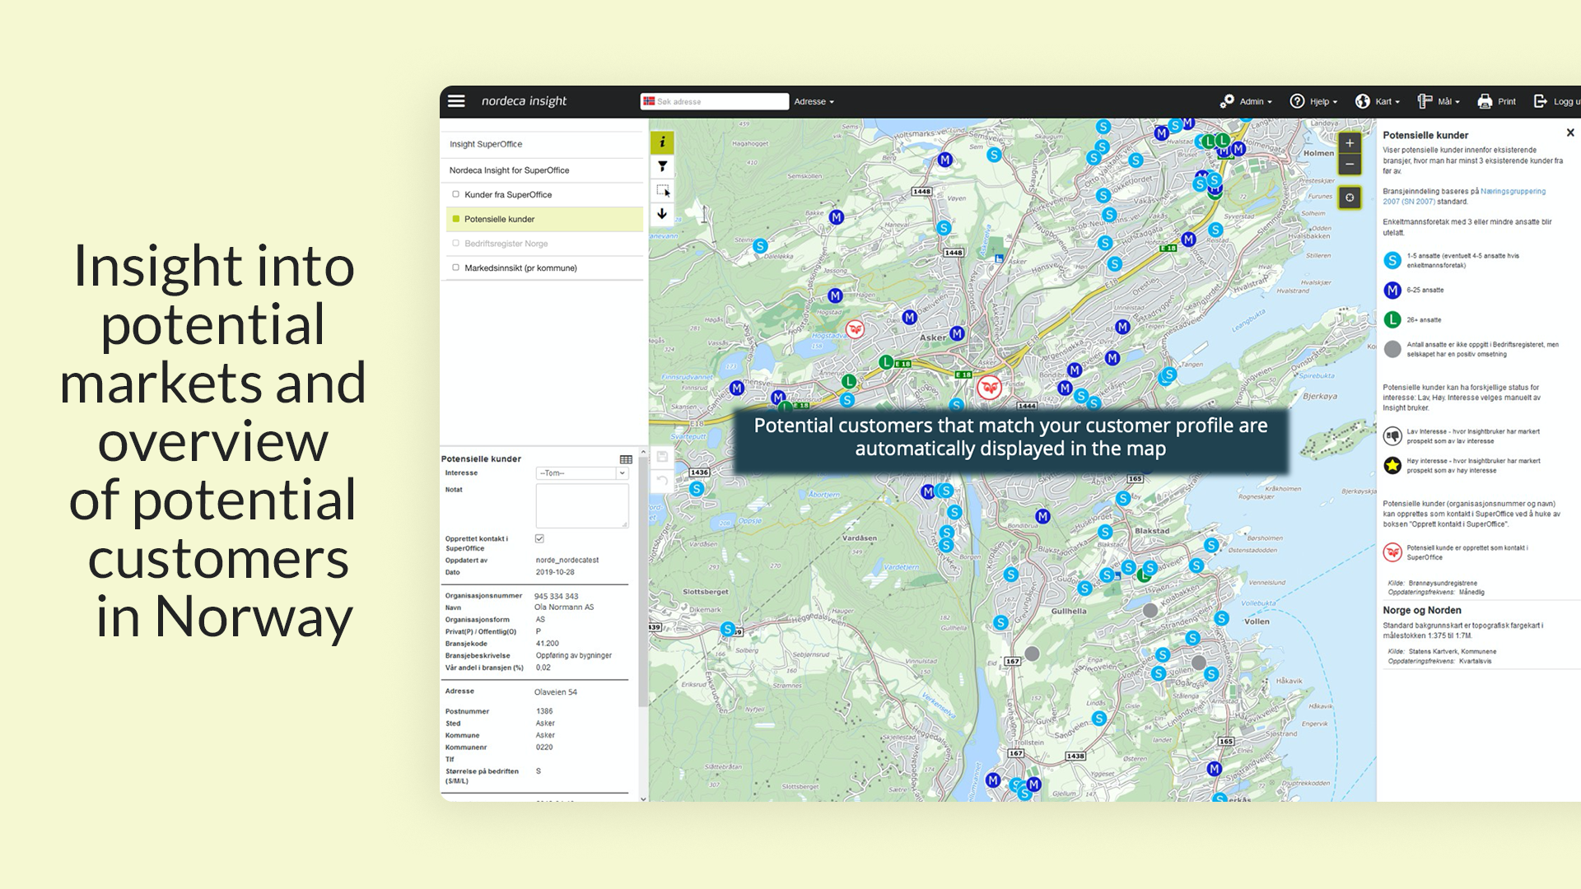Toggle the yellow info tool button
The image size is (1581, 889).
point(662,142)
